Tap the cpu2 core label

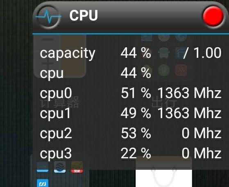point(56,134)
